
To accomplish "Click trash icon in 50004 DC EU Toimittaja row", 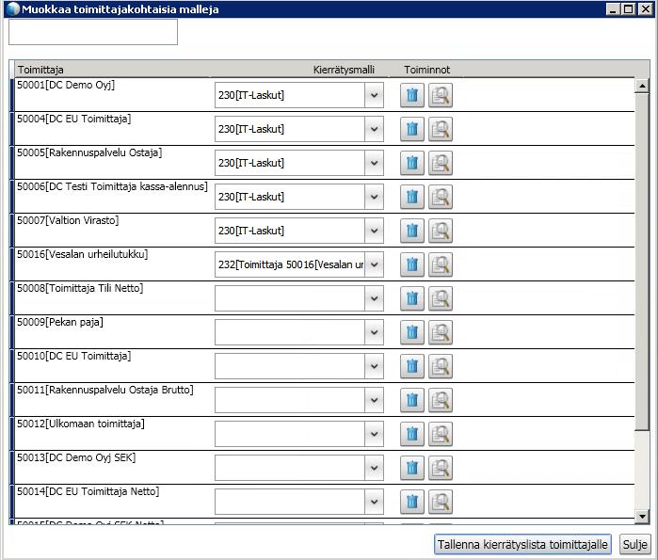I will coord(412,129).
